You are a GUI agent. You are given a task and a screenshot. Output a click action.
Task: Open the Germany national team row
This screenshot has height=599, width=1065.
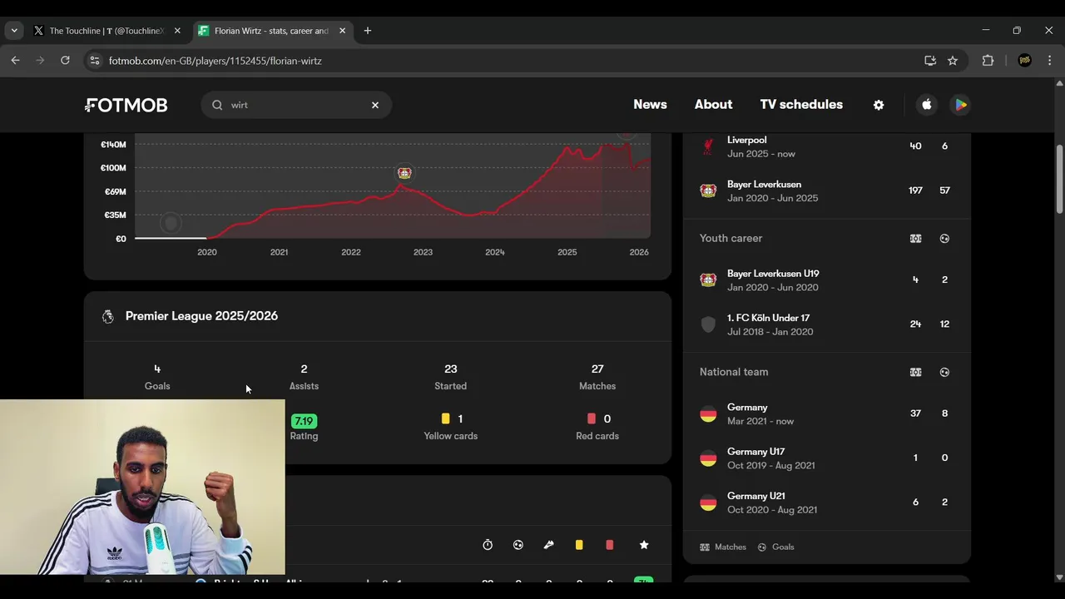click(827, 413)
